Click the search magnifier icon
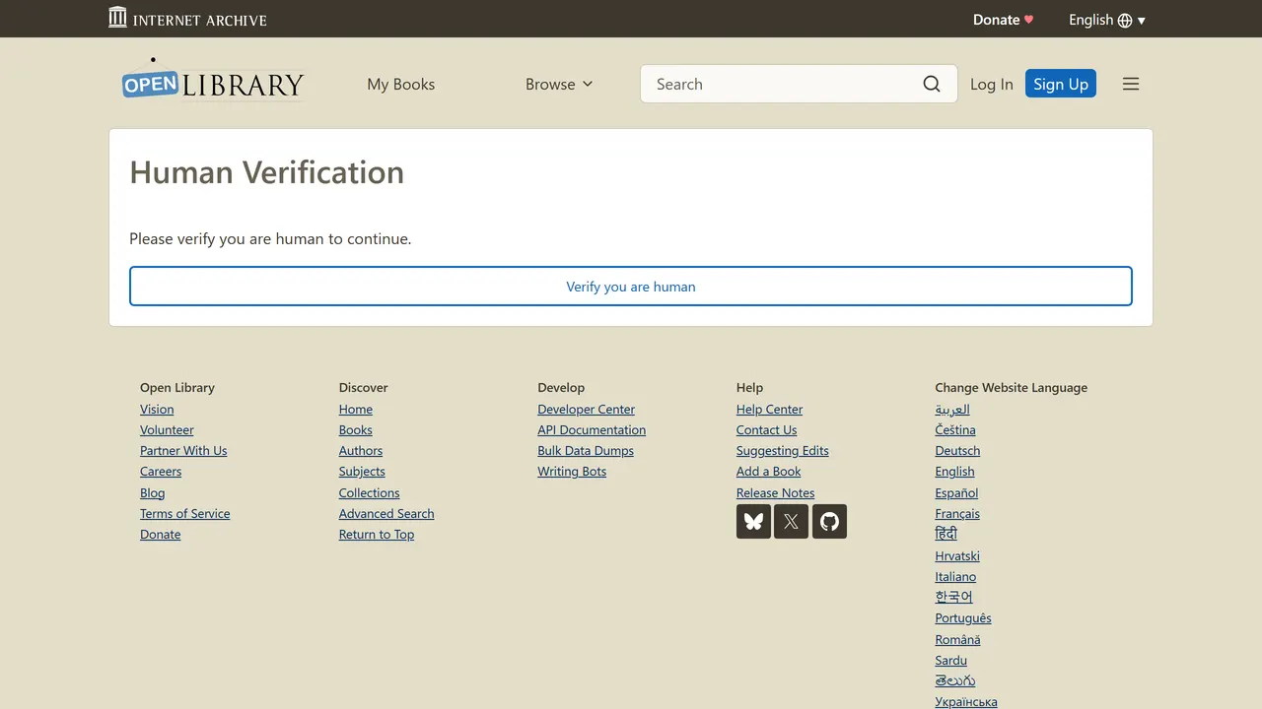 (932, 84)
